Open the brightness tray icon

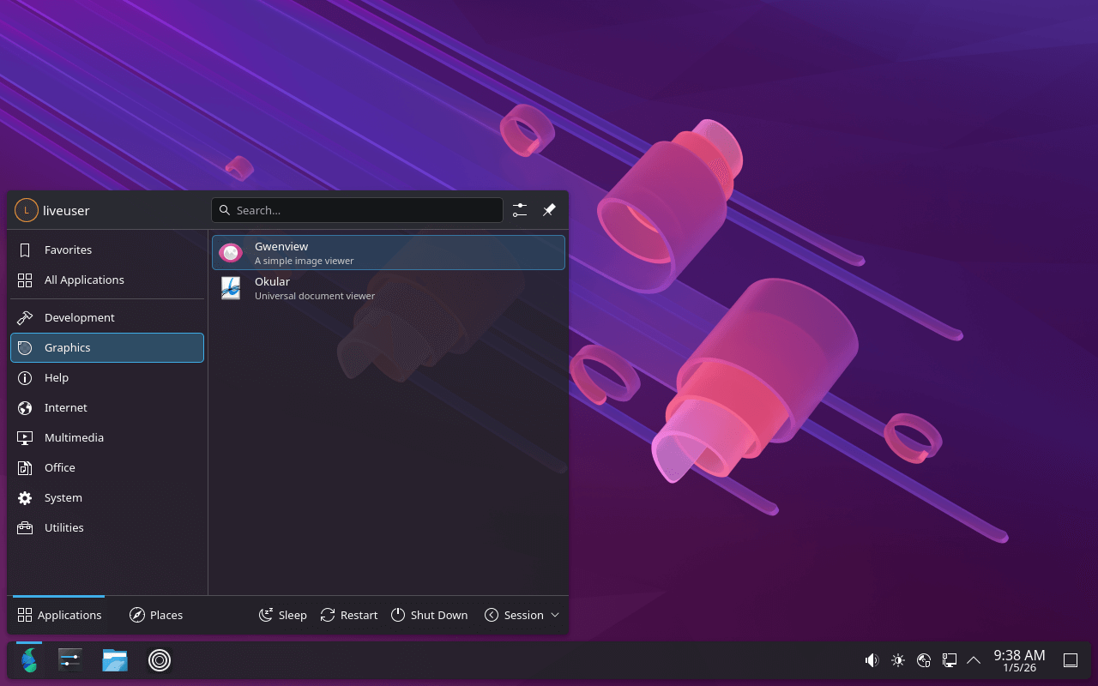(898, 660)
